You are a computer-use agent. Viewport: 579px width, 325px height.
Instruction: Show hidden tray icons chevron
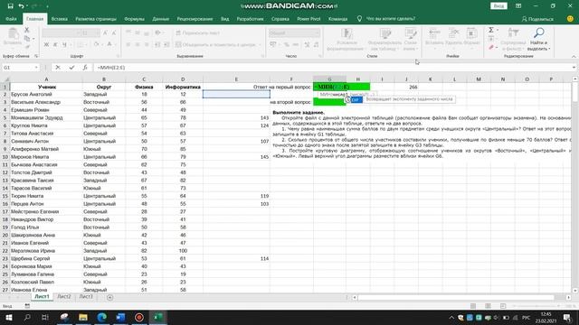(451, 317)
